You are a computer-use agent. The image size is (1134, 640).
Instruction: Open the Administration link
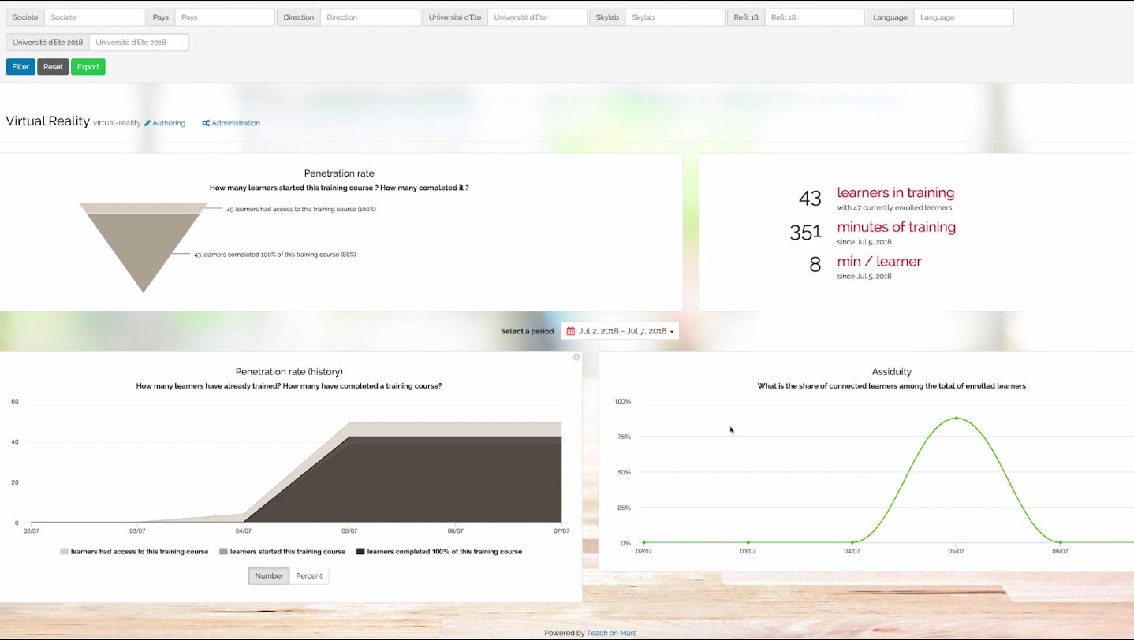pyautogui.click(x=236, y=124)
